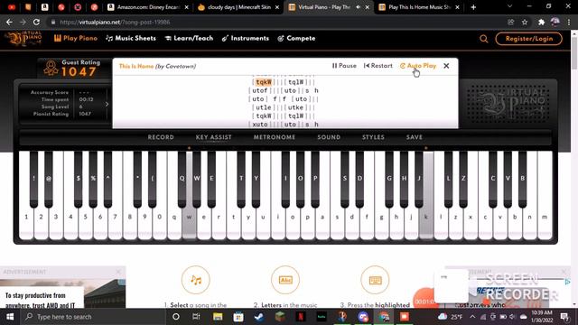Open Minecraft from the taskbar
This screenshot has height=325, width=578.
pyautogui.click(x=280, y=317)
